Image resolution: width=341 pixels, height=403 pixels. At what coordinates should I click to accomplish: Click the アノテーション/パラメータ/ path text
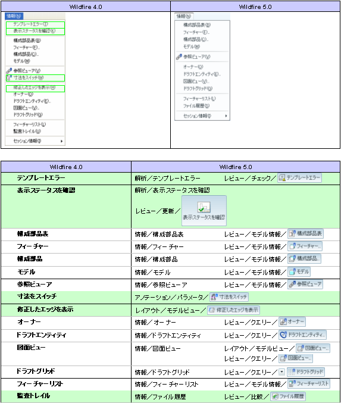171,298
